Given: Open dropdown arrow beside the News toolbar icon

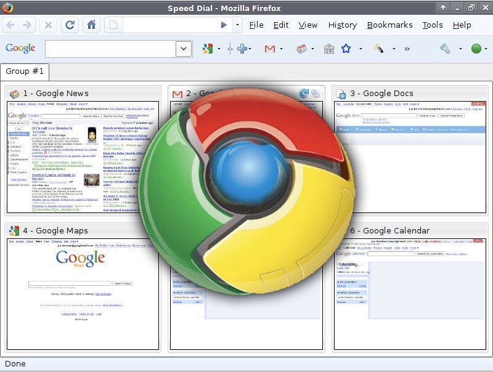Looking at the screenshot, I should pos(312,49).
